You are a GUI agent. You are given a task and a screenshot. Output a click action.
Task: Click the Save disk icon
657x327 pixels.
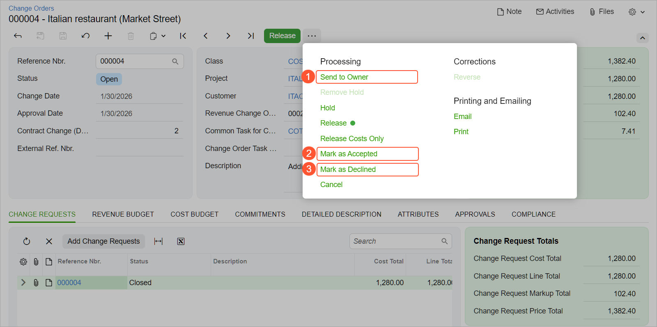point(63,36)
